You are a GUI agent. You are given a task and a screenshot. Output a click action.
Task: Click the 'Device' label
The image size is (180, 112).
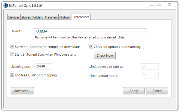click(x=15, y=31)
